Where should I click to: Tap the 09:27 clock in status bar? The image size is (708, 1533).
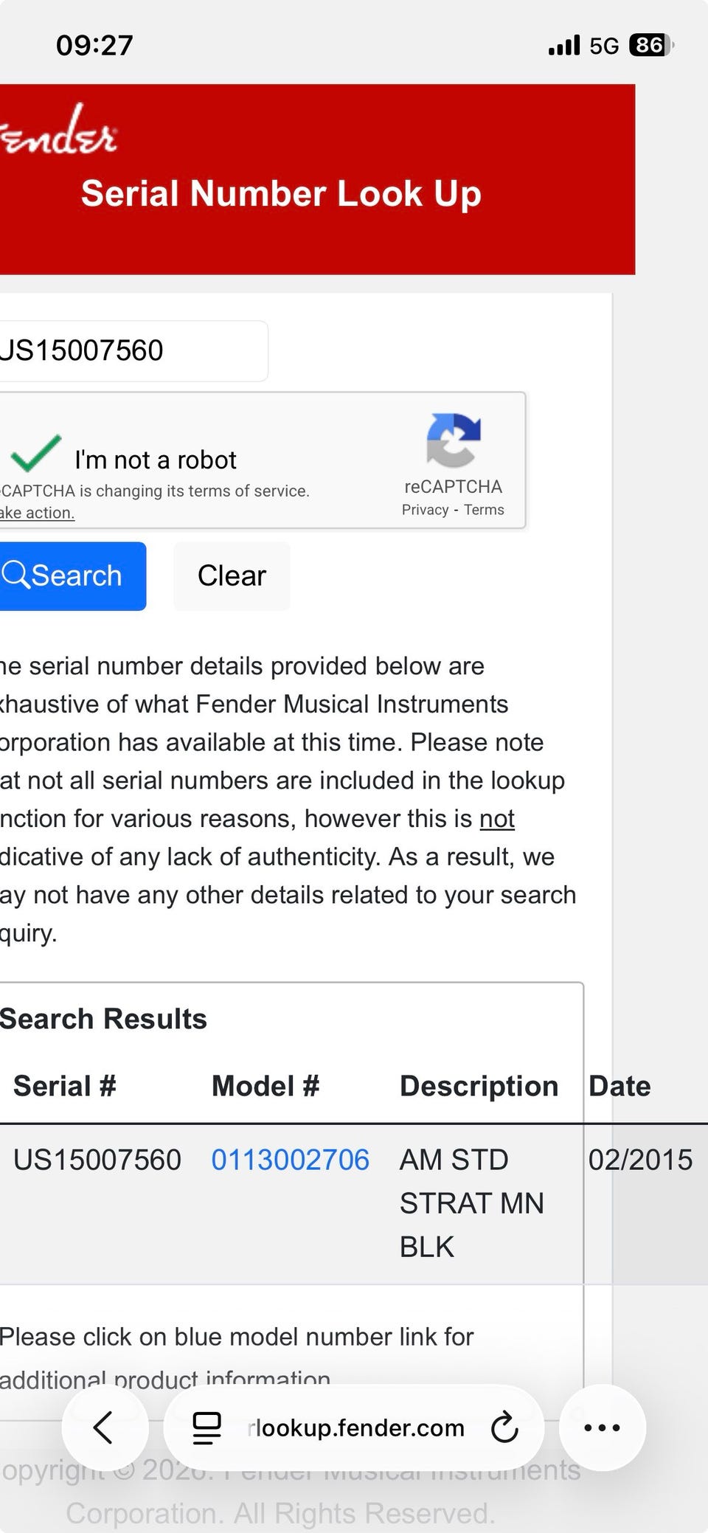[x=94, y=46]
